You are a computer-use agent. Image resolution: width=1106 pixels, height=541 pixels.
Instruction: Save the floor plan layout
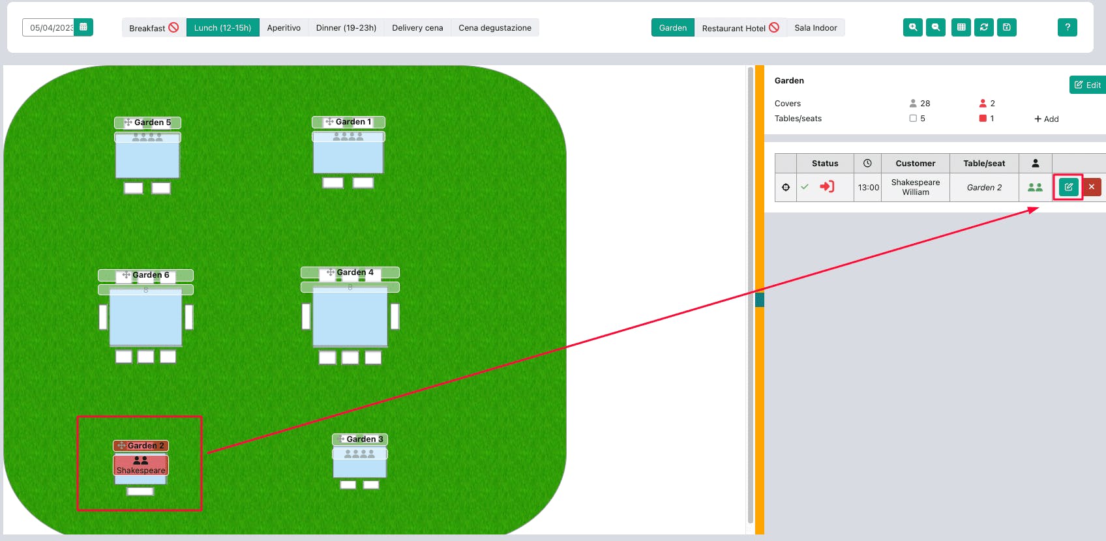(1007, 27)
